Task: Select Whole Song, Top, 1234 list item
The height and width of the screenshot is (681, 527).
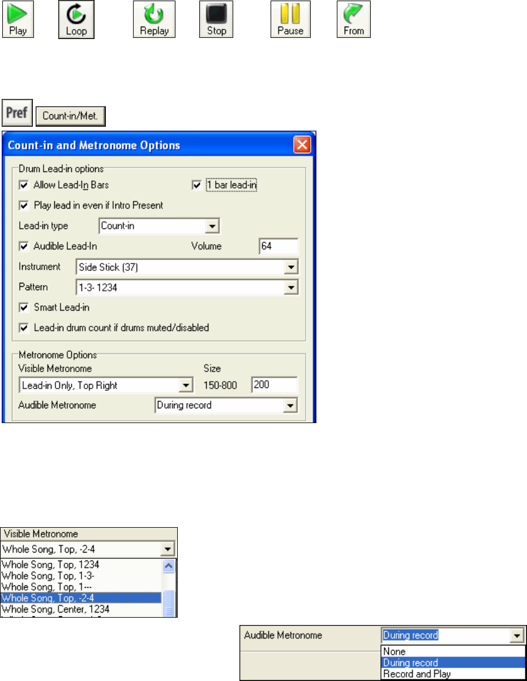Action: click(x=81, y=564)
